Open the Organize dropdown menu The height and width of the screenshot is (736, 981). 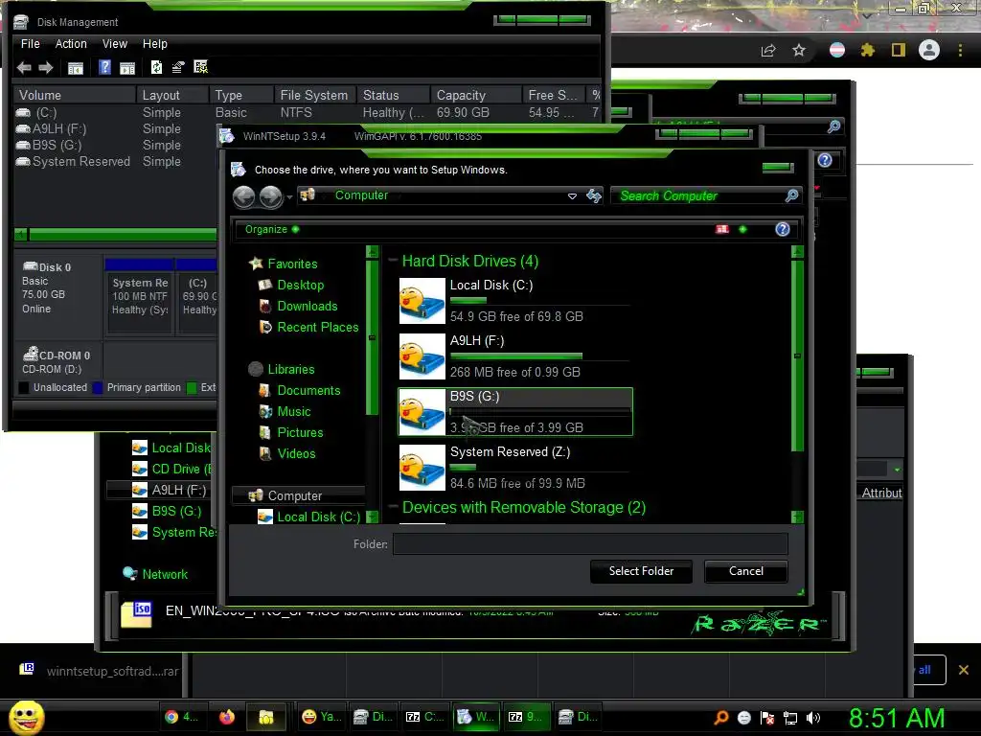[x=271, y=229]
